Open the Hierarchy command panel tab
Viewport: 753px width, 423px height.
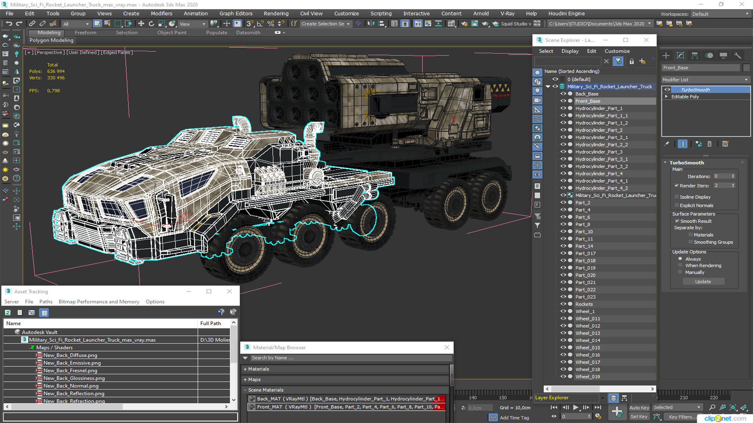coord(695,56)
